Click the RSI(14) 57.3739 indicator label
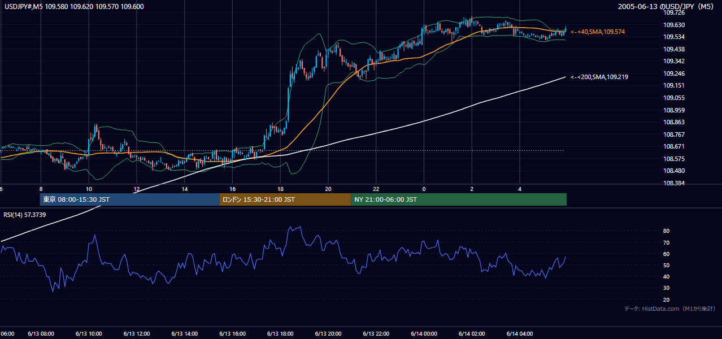722x339 pixels. pyautogui.click(x=25, y=215)
